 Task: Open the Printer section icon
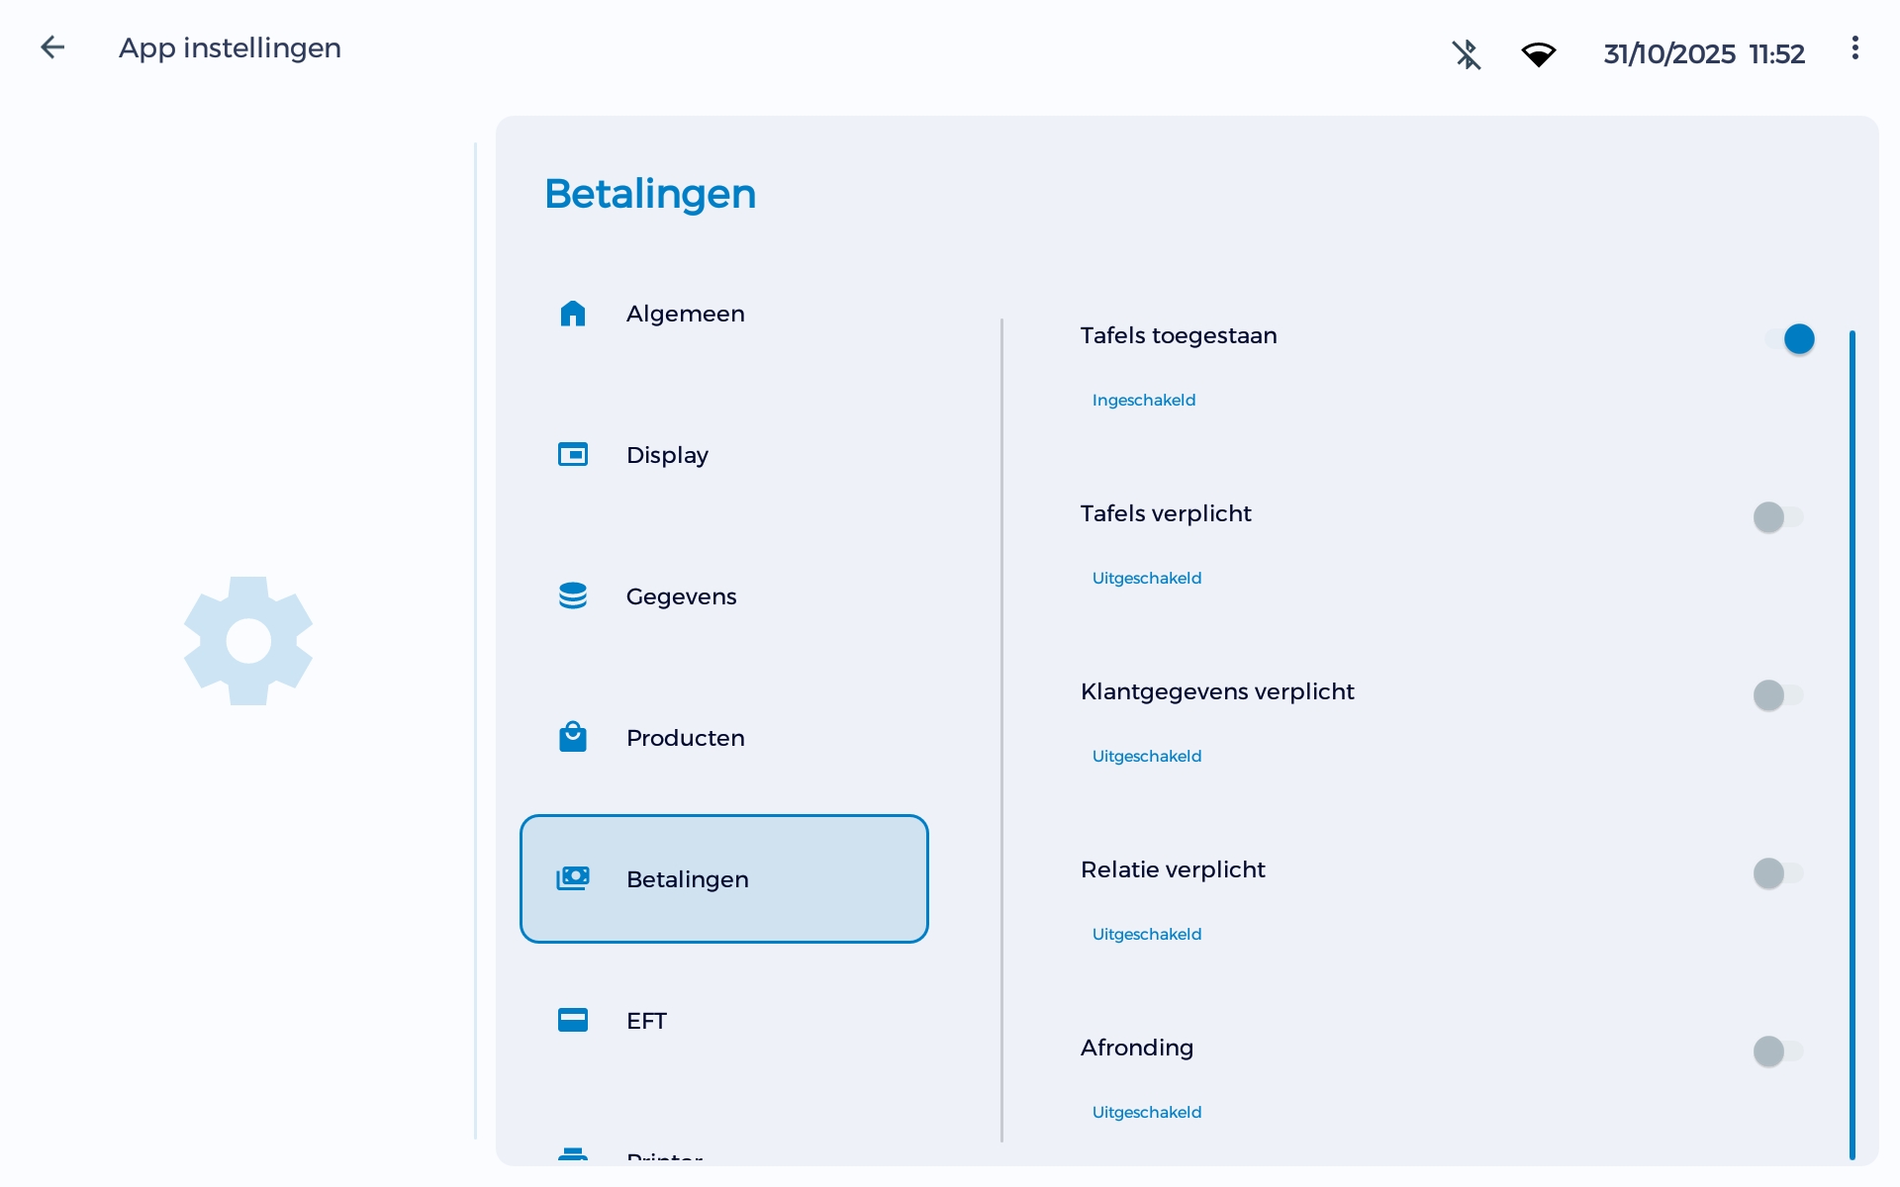click(574, 1155)
